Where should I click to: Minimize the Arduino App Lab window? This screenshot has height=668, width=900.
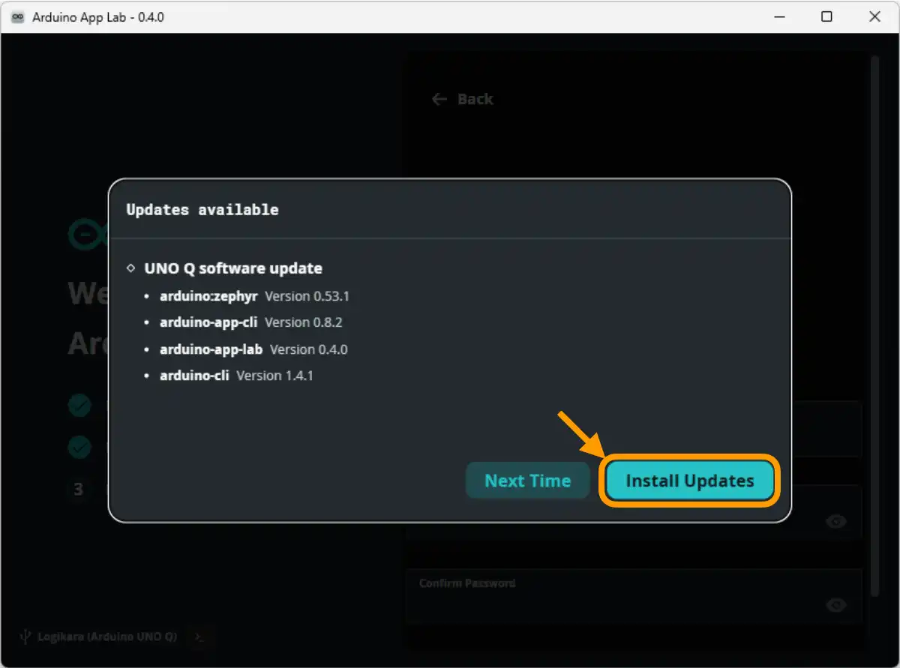(x=780, y=16)
